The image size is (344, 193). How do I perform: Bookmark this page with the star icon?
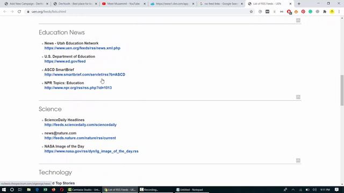pos(251,12)
